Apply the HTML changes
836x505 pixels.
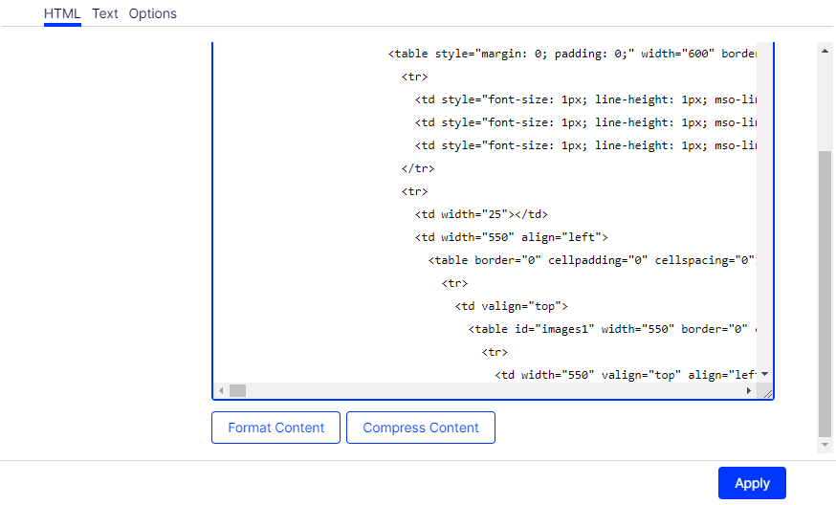pos(752,483)
